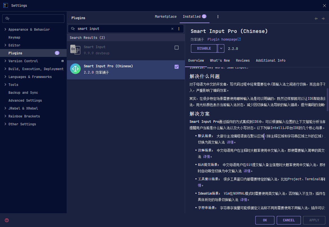Open the Additional Info tab
This screenshot has width=329, height=227.
[x=271, y=61]
